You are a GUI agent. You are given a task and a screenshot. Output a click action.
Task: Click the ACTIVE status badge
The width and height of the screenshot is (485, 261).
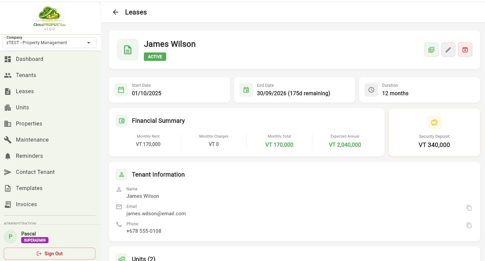(155, 57)
